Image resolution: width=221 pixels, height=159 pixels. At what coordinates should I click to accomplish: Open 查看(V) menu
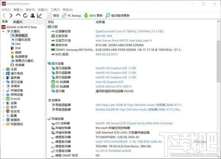point(18,10)
